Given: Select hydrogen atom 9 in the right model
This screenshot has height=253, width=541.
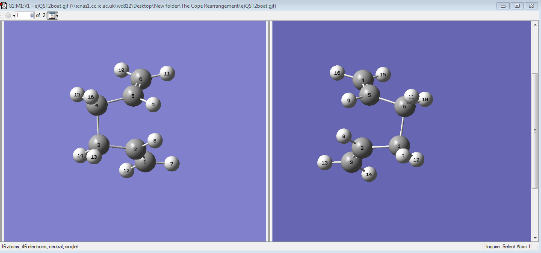Looking at the screenshot, I should click(349, 101).
